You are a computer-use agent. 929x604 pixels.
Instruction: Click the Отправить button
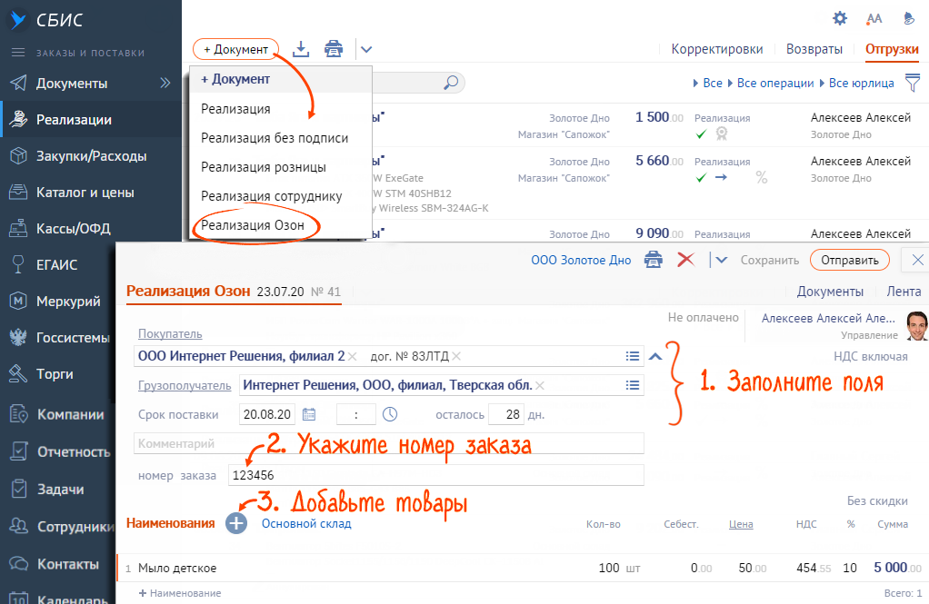849,260
